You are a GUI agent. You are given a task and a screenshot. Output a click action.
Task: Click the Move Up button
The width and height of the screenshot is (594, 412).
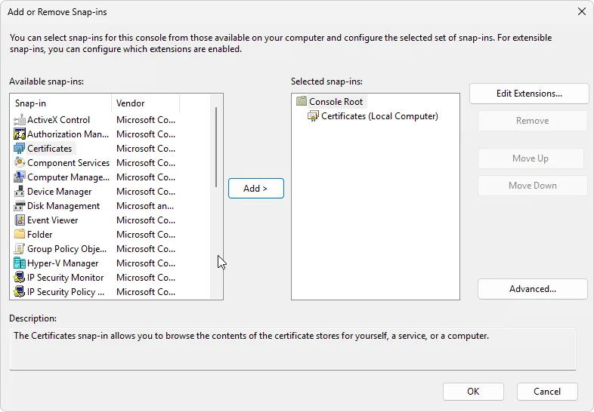click(x=531, y=158)
